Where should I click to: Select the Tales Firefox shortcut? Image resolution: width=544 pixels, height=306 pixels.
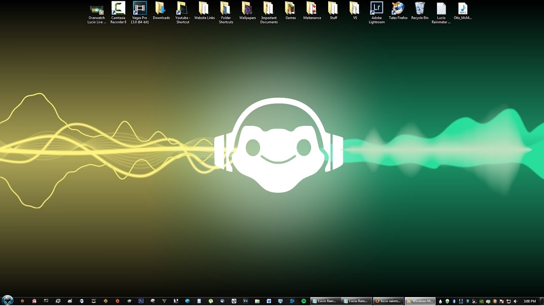click(x=398, y=11)
